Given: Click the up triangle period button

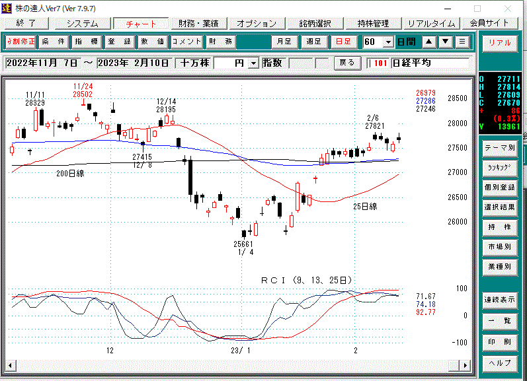Looking at the screenshot, I should point(428,42).
